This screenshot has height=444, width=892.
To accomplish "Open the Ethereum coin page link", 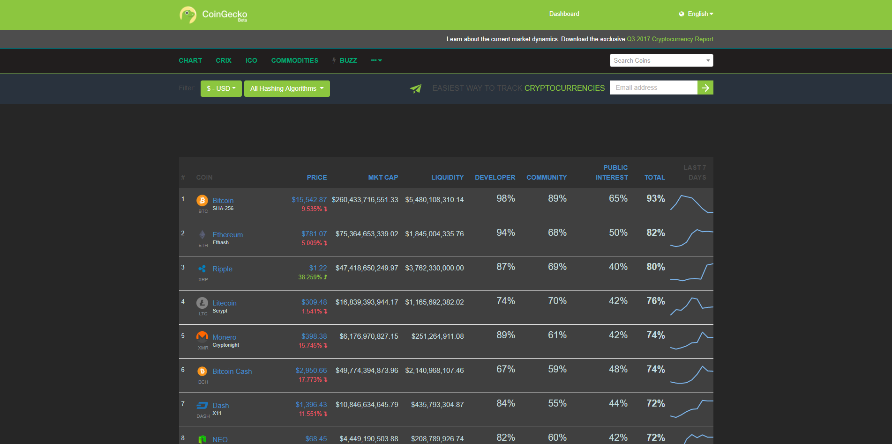I will (227, 235).
